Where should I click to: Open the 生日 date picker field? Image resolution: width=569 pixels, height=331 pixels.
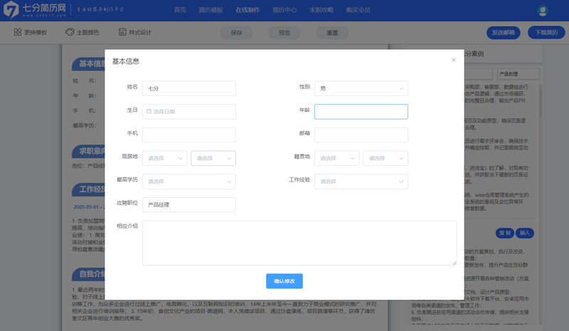(x=189, y=112)
